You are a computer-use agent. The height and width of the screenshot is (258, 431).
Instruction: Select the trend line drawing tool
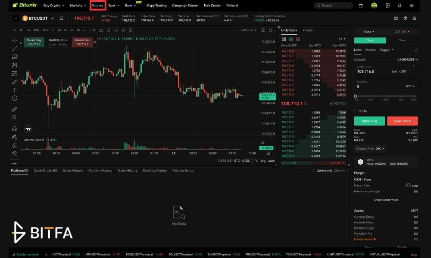(x=15, y=49)
